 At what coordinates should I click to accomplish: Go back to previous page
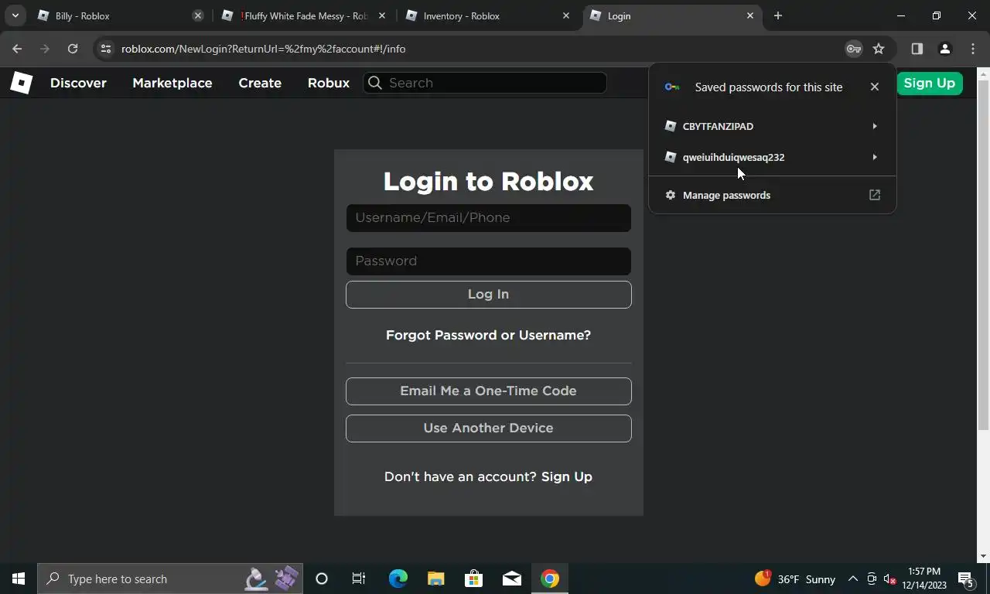(17, 49)
